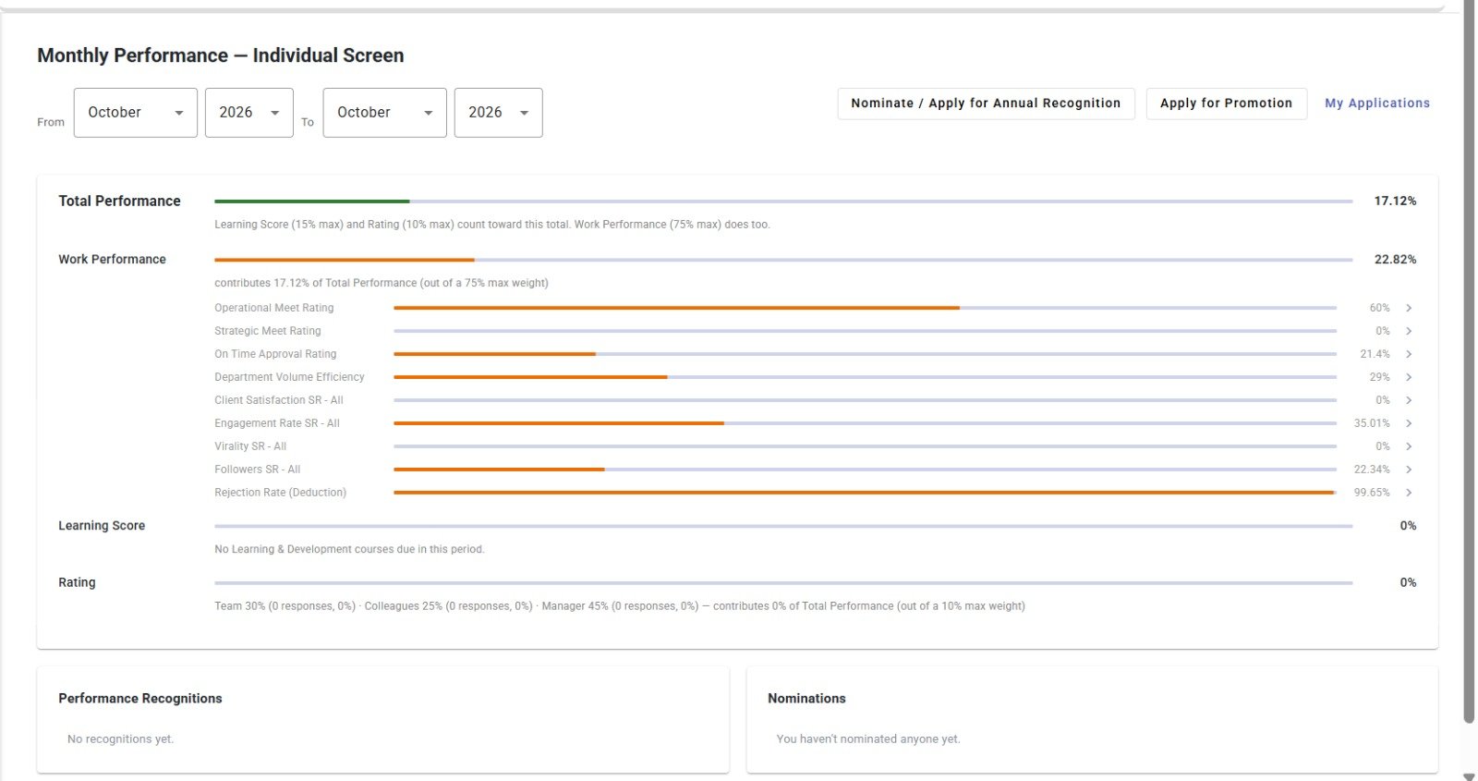Click the Rating label
1478x781 pixels.
(x=77, y=583)
